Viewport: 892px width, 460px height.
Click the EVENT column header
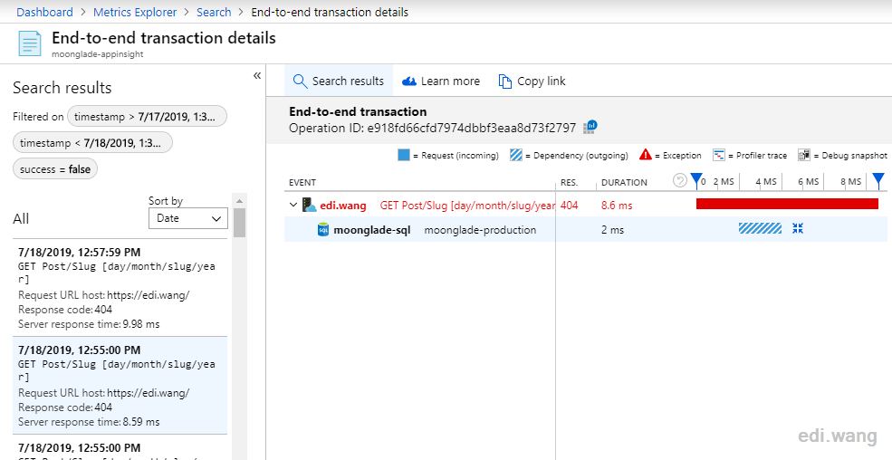[302, 183]
